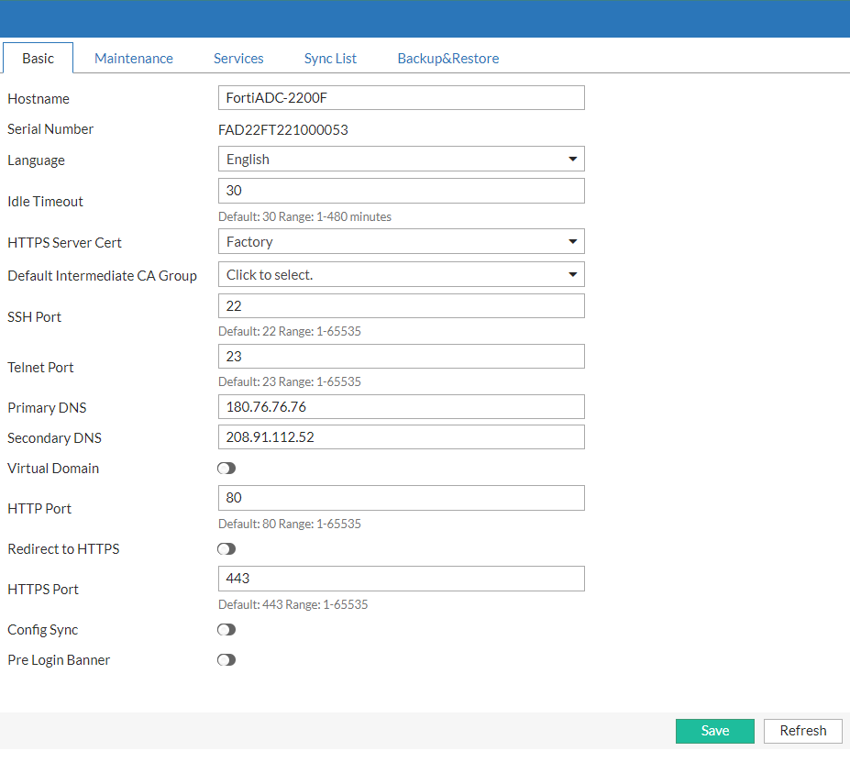The height and width of the screenshot is (762, 850).
Task: Turn on the Pre Login Banner
Action: pyautogui.click(x=226, y=659)
